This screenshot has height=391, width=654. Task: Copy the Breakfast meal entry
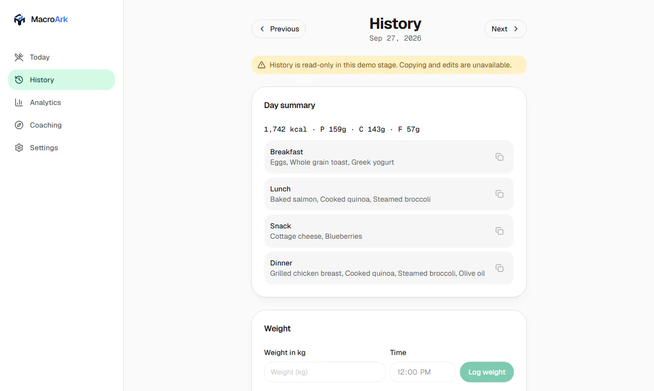500,157
